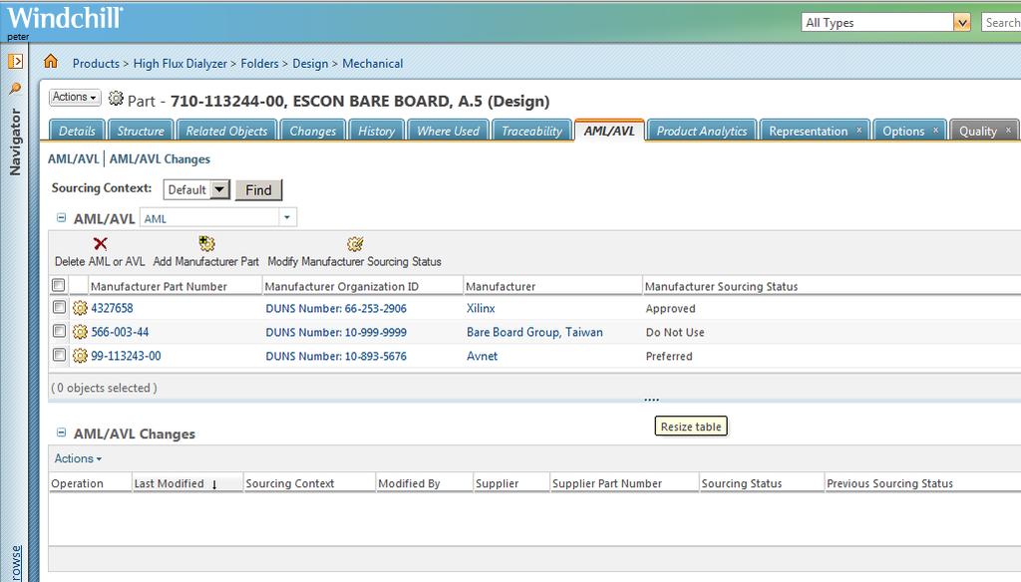Click the gear icon next to Part title
Viewport: 1021px width, 582px height.
116,99
